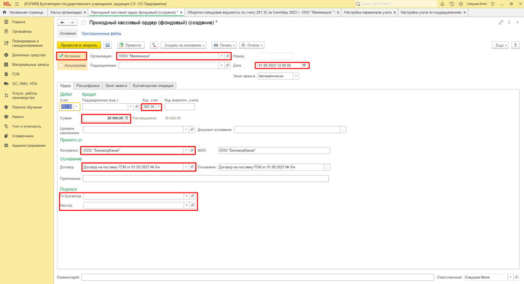The height and width of the screenshot is (284, 524).
Task: Open Основание field ellipsis button
Action: click(327, 167)
